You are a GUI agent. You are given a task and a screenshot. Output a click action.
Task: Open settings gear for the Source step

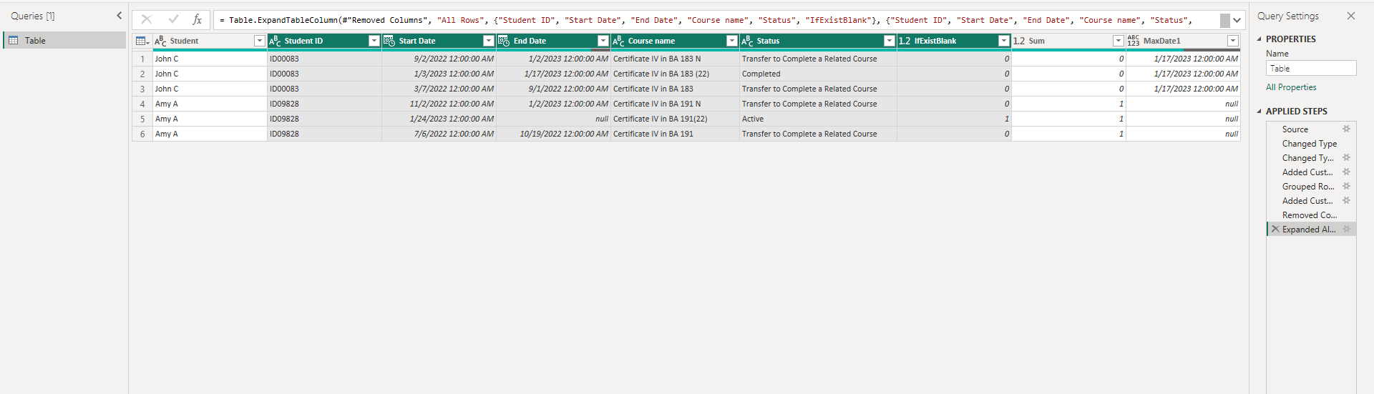[x=1346, y=129]
